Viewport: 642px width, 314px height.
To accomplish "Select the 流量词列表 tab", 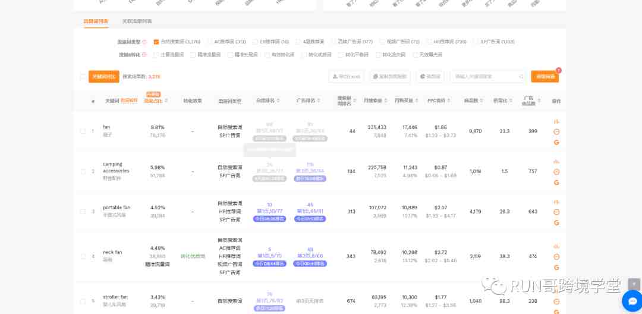I will (x=96, y=21).
